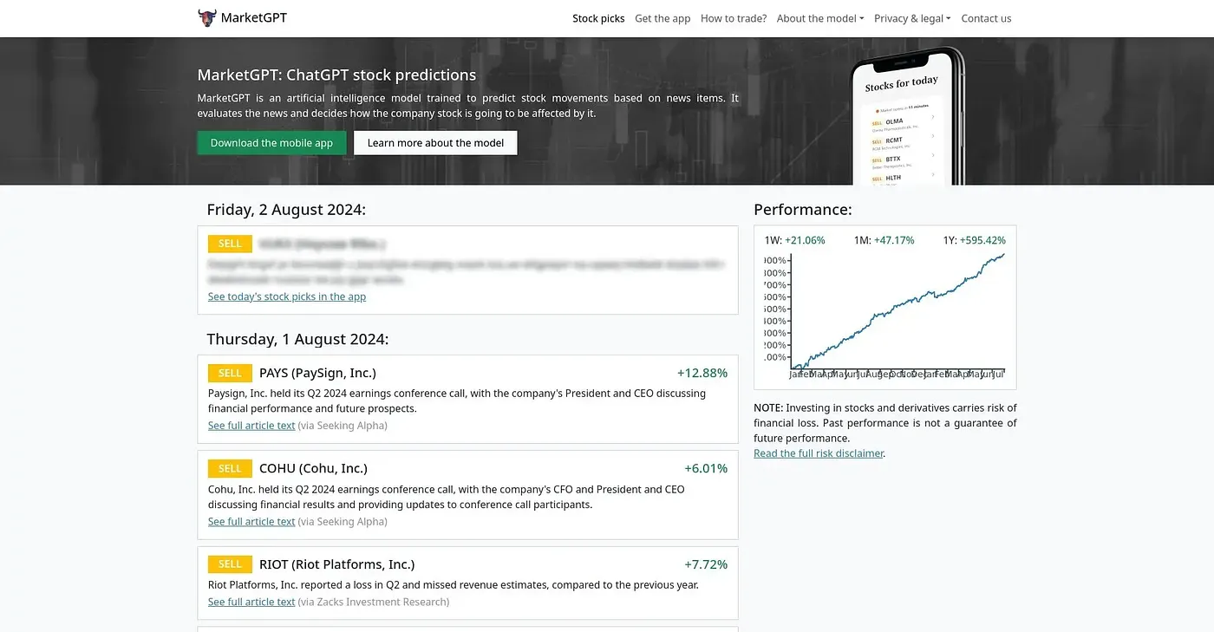Screen dimensions: 1214x632
Task: Click Download the mobile app button
Action: tap(271, 143)
